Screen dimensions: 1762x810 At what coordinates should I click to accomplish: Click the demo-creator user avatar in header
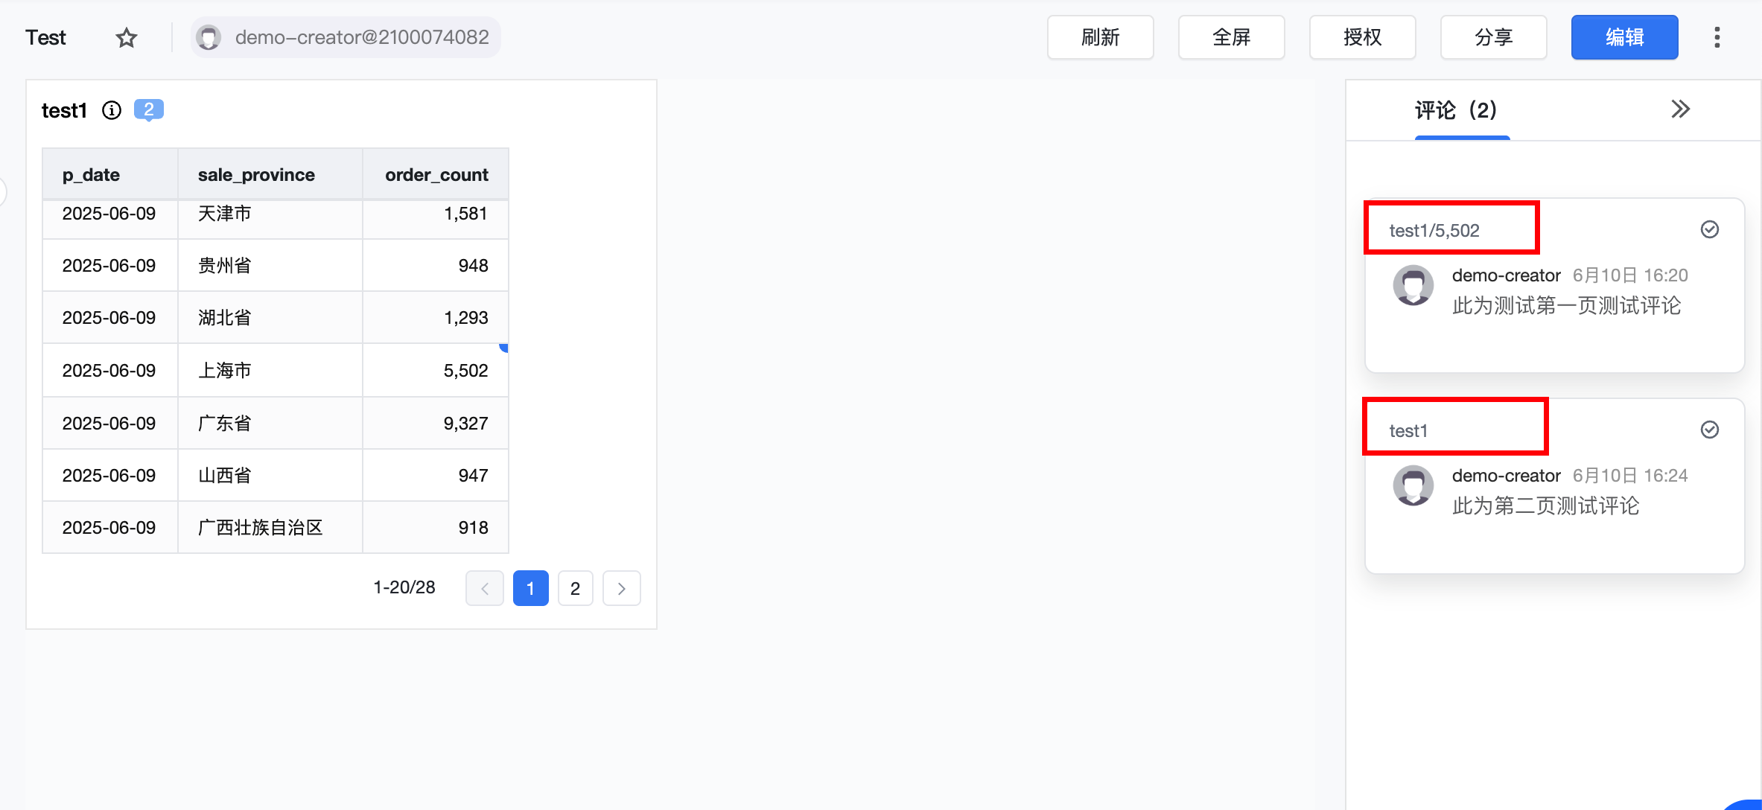pos(209,37)
